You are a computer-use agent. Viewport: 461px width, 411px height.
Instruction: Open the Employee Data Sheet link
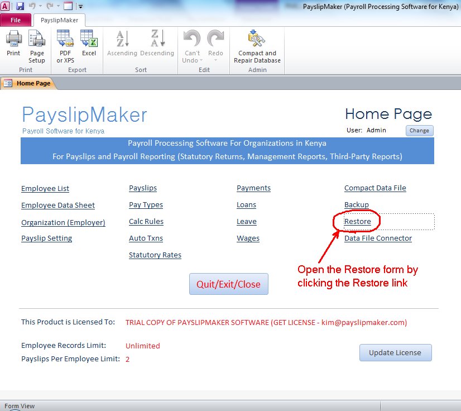(58, 205)
